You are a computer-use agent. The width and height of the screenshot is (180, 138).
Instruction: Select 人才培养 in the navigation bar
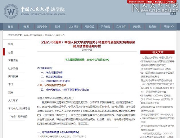(73, 27)
